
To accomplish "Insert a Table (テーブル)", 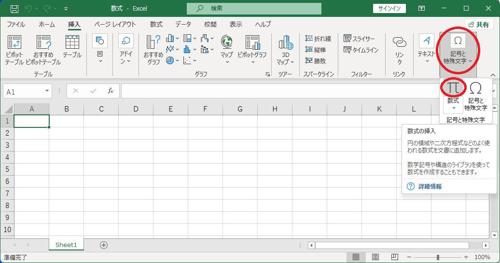I will coord(72,46).
